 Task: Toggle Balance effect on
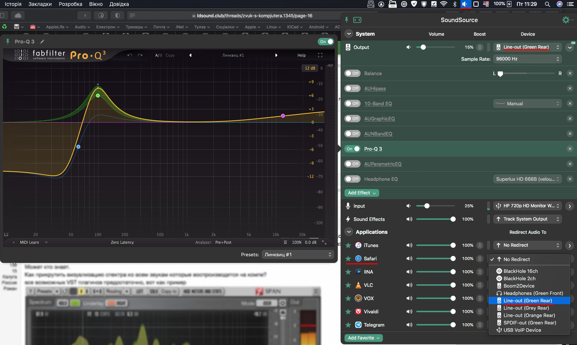click(x=352, y=73)
